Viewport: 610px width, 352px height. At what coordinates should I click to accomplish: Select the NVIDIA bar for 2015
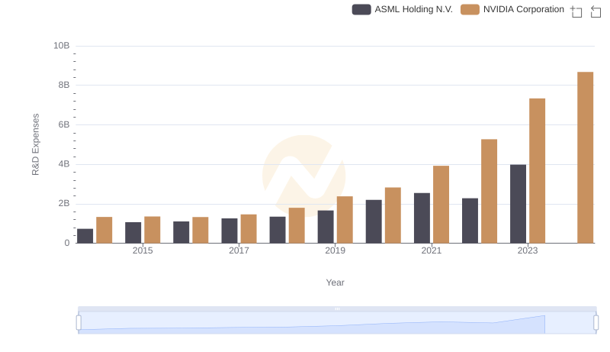tap(152, 230)
